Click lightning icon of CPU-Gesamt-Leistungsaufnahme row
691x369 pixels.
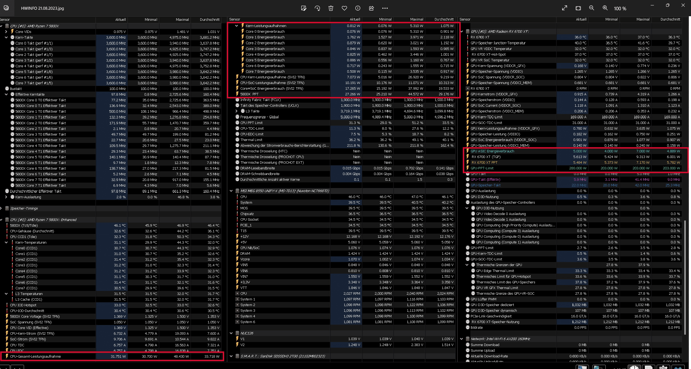pyautogui.click(x=7, y=356)
